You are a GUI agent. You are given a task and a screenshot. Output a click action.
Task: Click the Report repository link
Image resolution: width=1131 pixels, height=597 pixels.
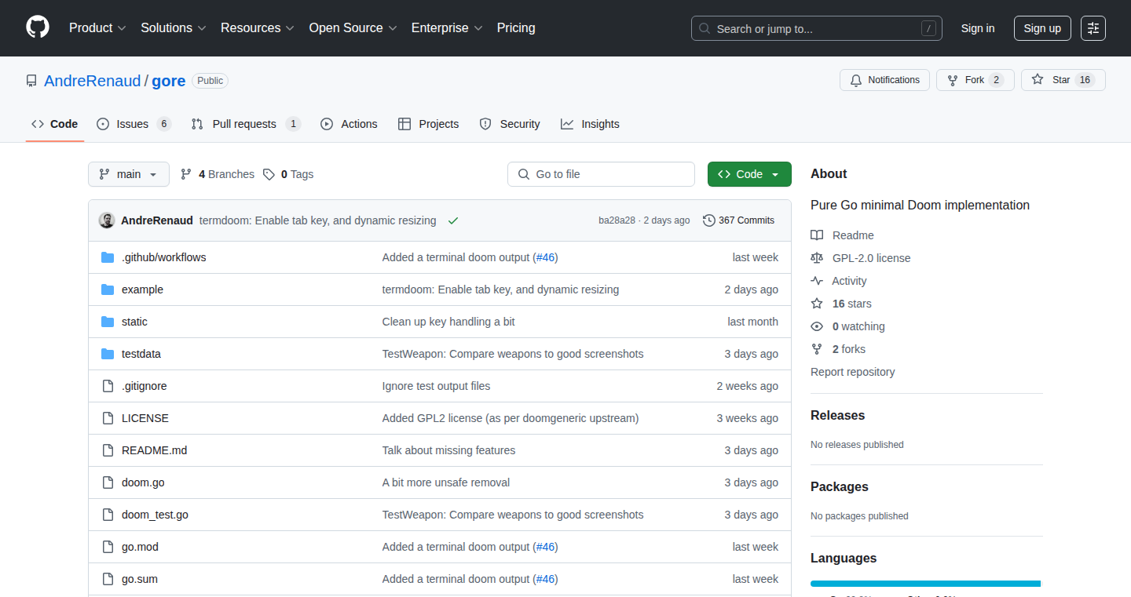click(x=852, y=372)
